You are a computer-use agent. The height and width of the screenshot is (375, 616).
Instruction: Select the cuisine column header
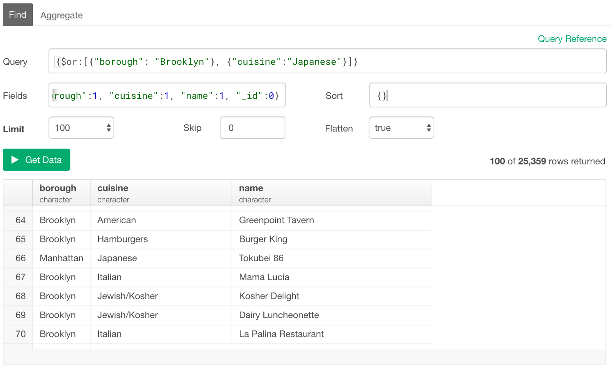(161, 193)
